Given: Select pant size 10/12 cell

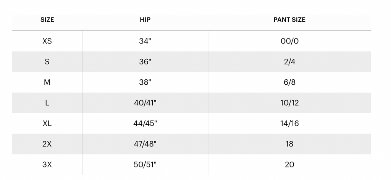Looking at the screenshot, I should click(x=289, y=103).
